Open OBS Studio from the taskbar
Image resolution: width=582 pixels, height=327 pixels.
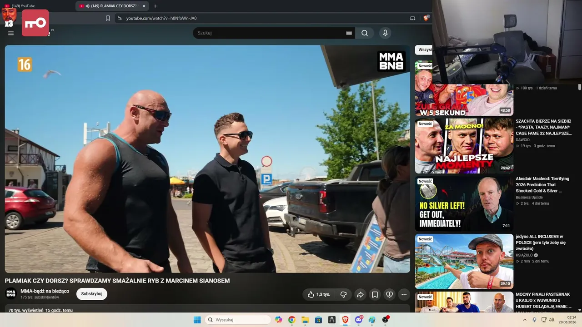click(386, 320)
